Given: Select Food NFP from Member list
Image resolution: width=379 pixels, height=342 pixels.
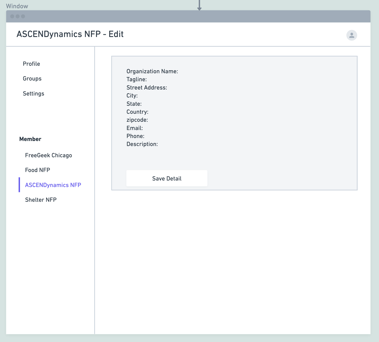Looking at the screenshot, I should [x=37, y=170].
